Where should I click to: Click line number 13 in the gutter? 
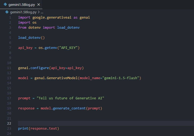tap(9, 78)
